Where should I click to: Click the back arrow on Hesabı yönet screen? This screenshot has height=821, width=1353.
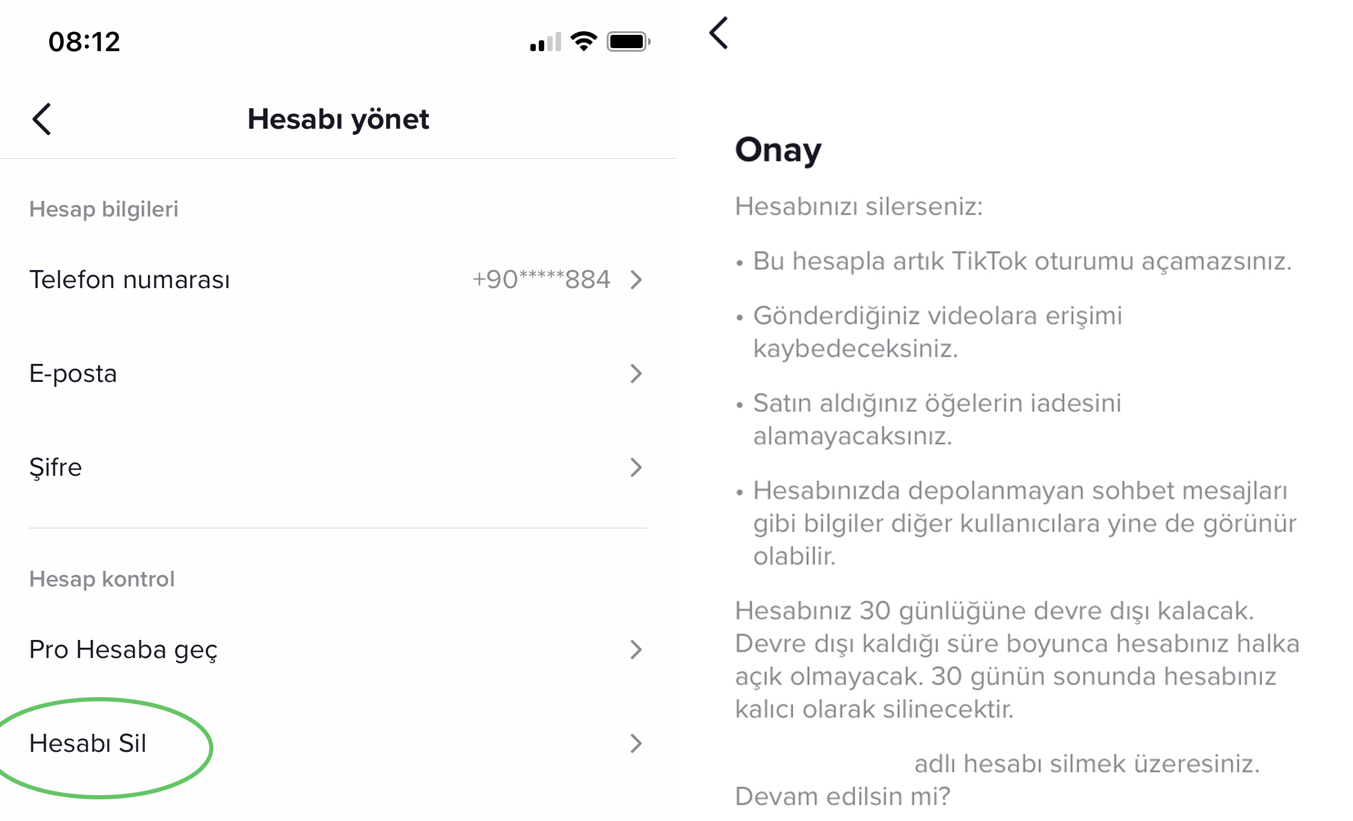click(42, 119)
